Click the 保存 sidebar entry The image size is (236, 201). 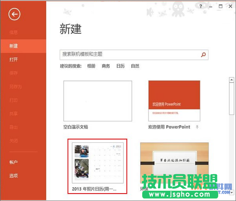pyautogui.click(x=14, y=73)
